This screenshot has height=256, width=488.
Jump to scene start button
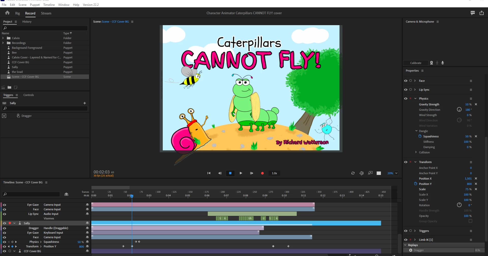click(x=209, y=173)
